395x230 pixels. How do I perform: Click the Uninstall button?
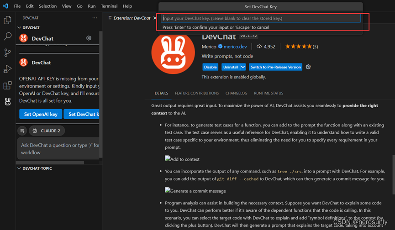[231, 67]
